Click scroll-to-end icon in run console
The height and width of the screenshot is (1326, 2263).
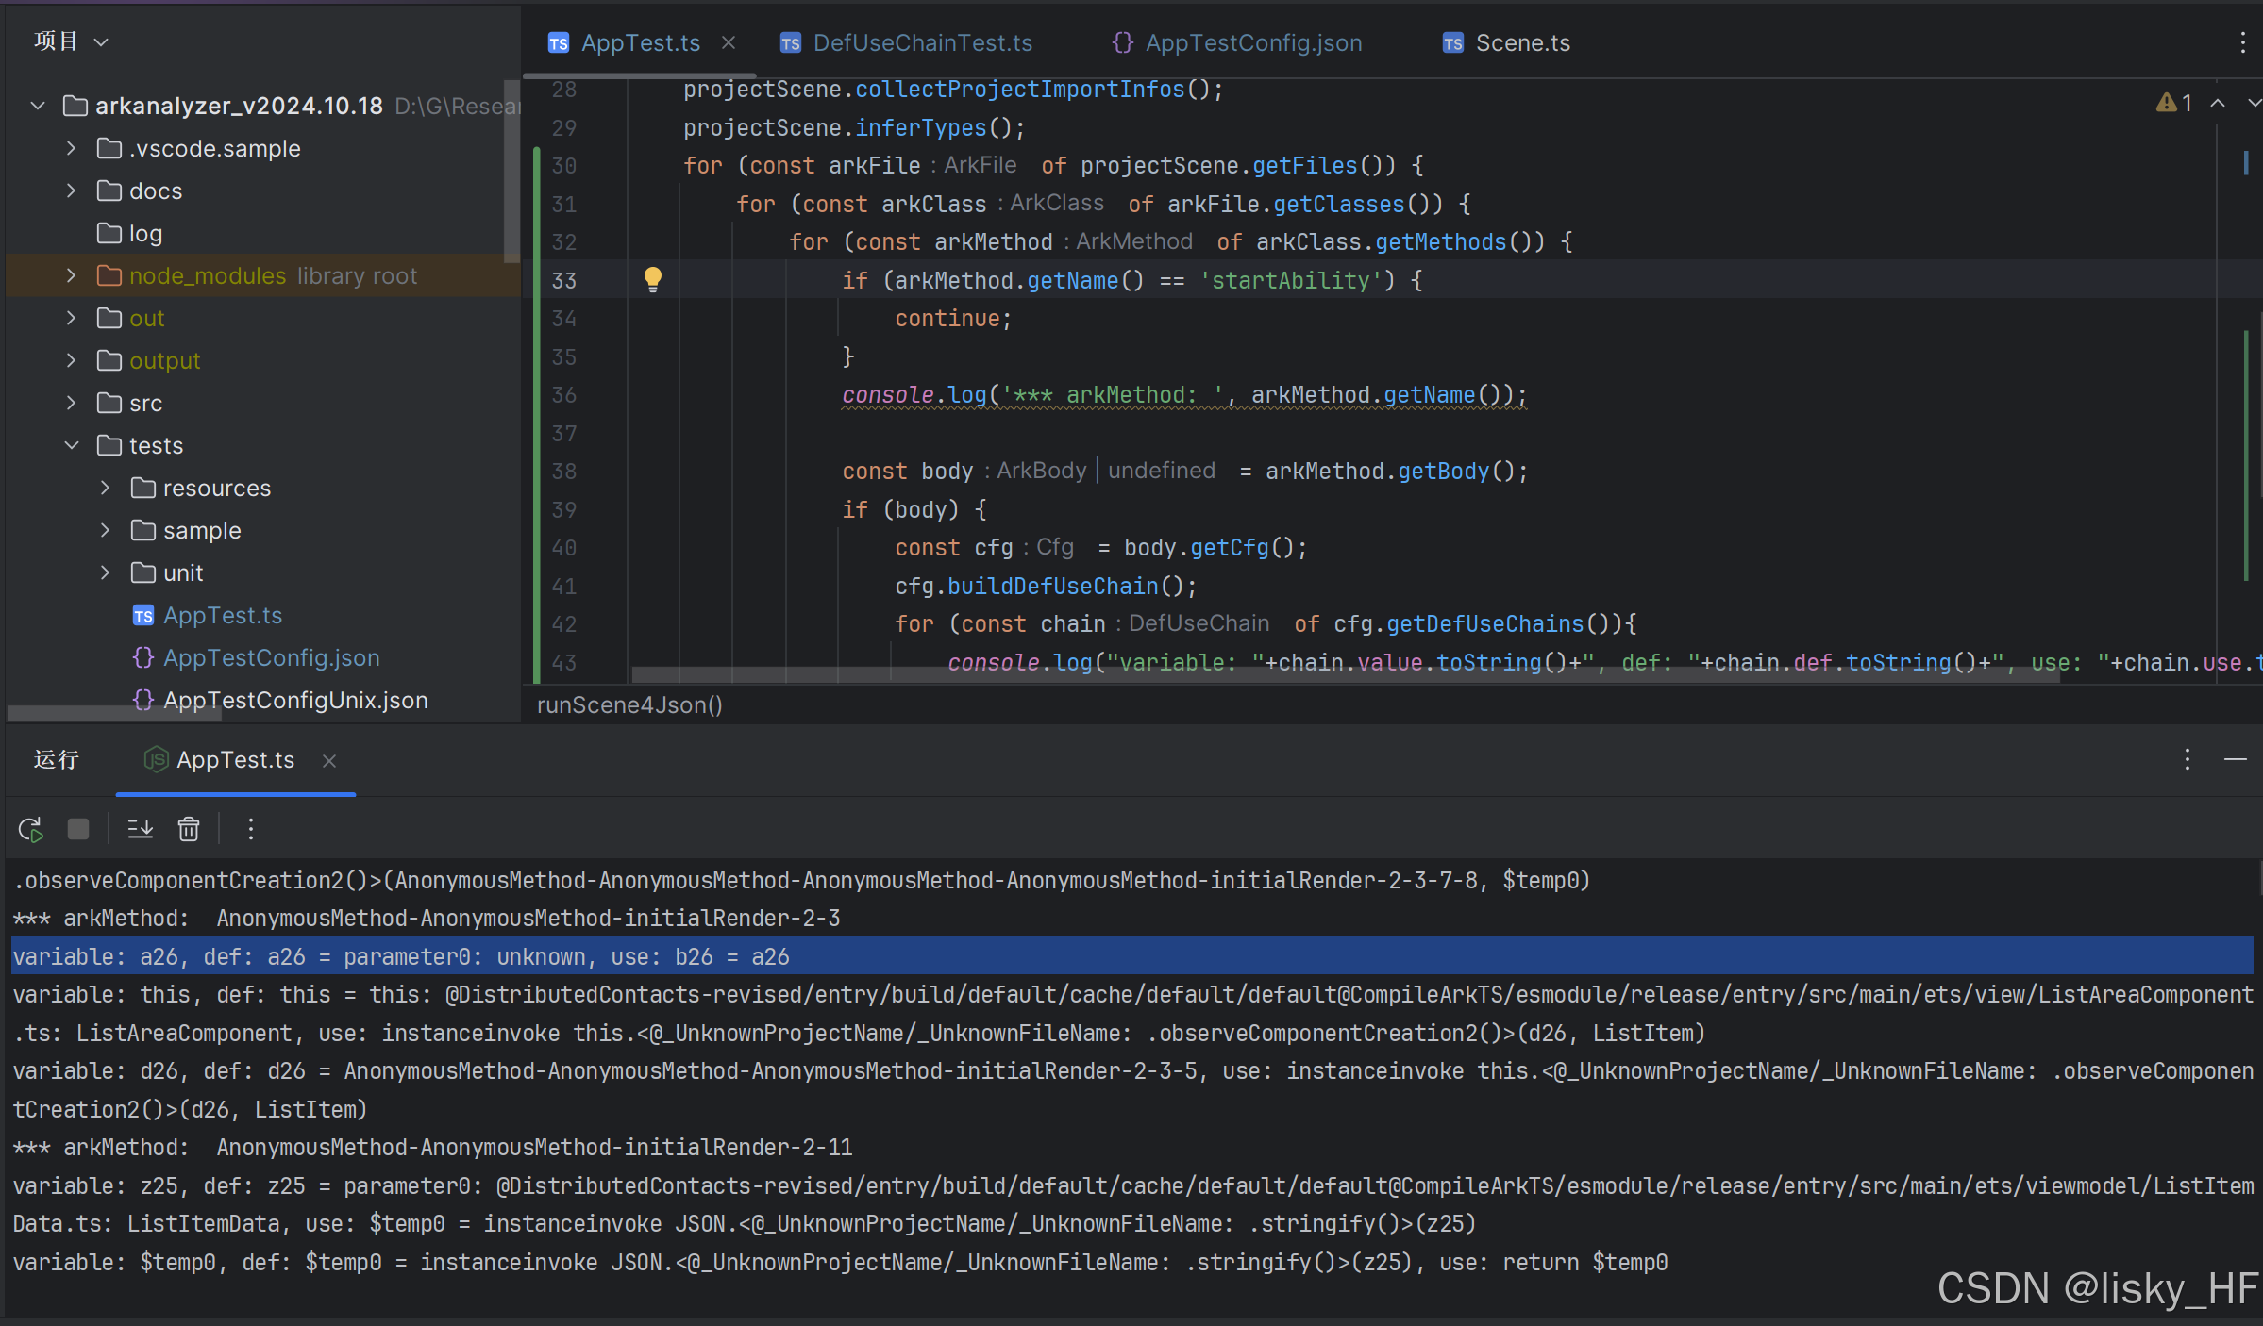click(x=141, y=829)
